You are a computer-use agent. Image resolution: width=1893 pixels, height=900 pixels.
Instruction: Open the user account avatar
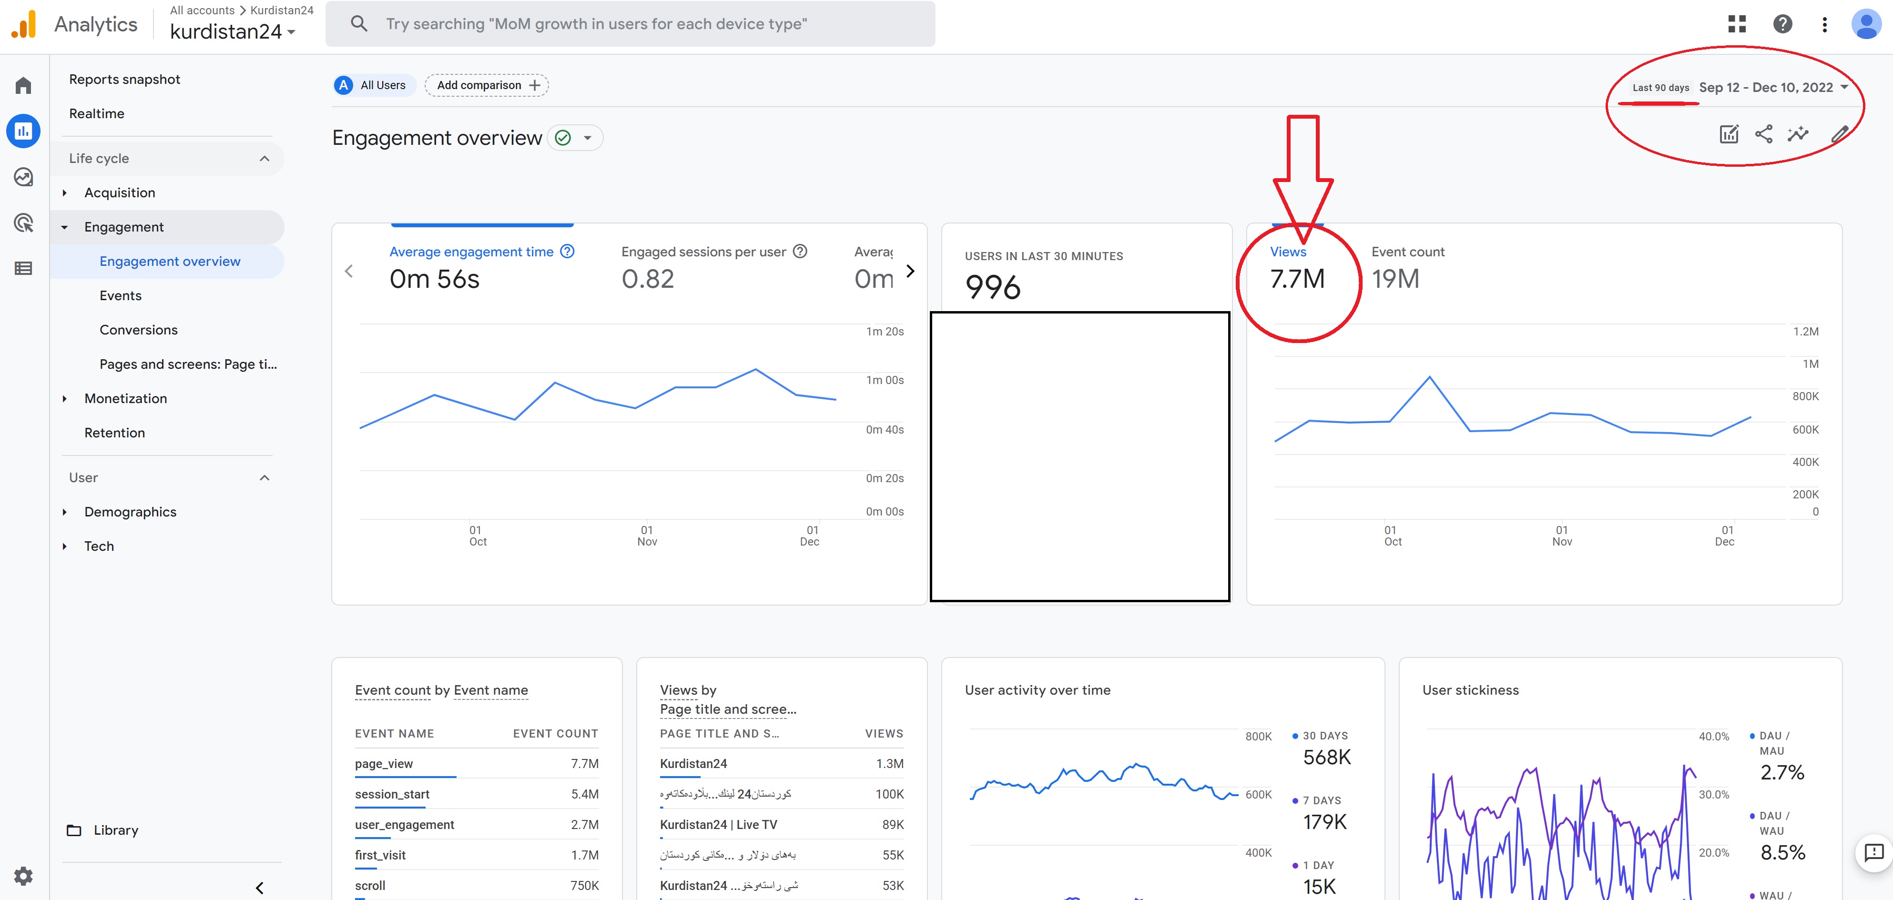(1866, 24)
